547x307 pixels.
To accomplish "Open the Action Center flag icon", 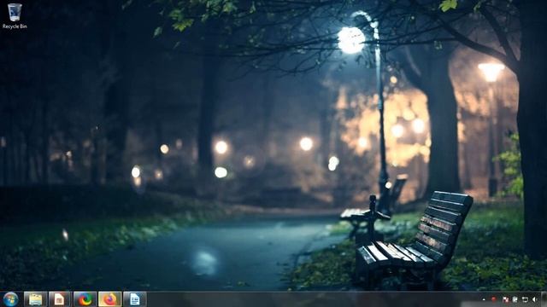I will tap(505, 299).
